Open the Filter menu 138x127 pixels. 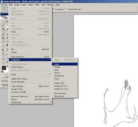coord(37,5)
